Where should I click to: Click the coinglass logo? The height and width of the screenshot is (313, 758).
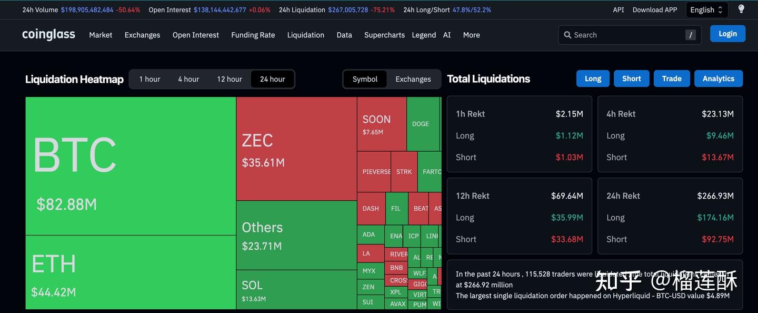48,34
